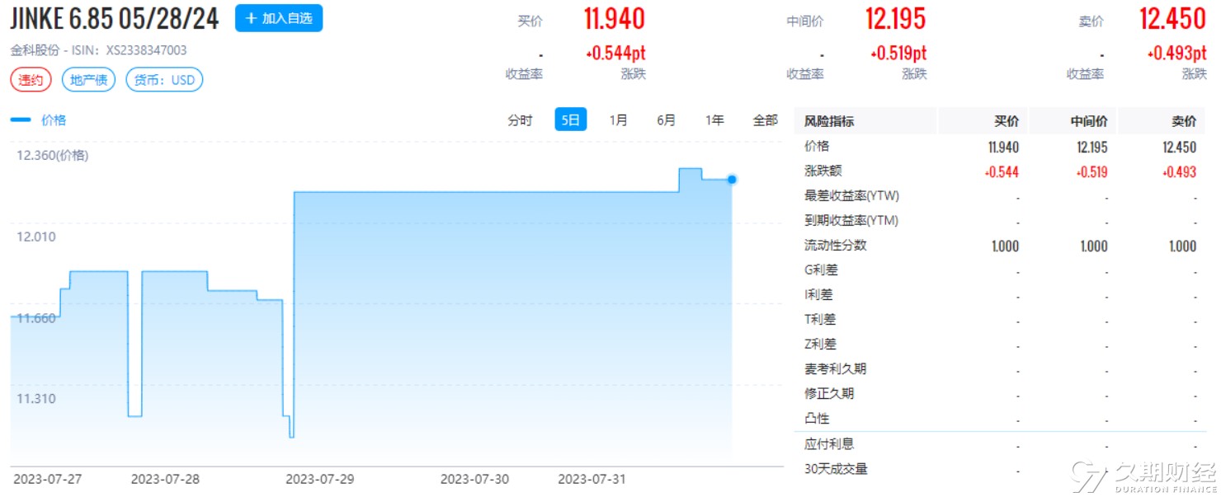Viewport: 1221px width, 497px height.
Task: Switch chart range to 分时
Action: pyautogui.click(x=520, y=120)
